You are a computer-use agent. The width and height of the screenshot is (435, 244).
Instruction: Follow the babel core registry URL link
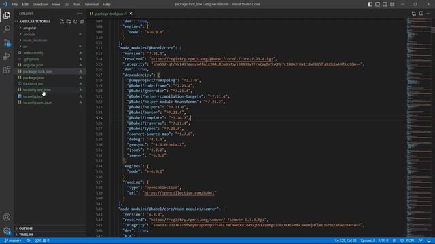pos(211,59)
